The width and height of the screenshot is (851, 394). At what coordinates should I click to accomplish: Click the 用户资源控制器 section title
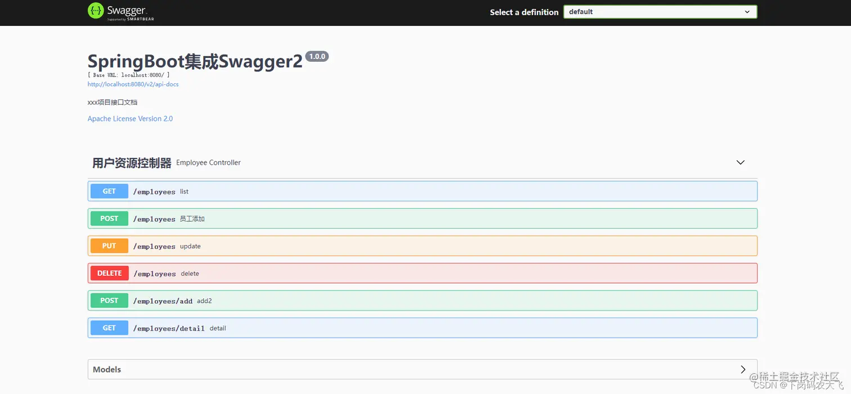pyautogui.click(x=132, y=163)
